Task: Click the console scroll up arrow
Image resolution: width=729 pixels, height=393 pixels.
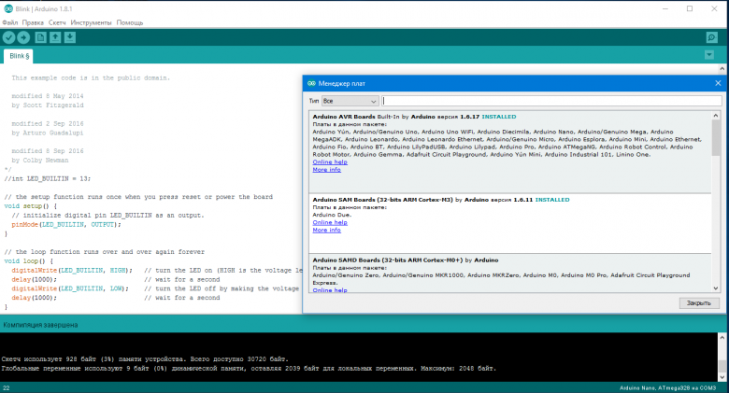Action: point(722,338)
